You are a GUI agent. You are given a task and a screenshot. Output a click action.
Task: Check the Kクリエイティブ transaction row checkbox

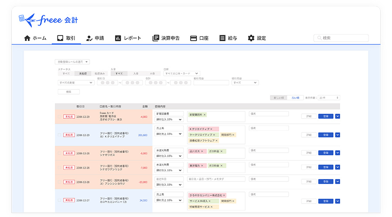point(59,135)
